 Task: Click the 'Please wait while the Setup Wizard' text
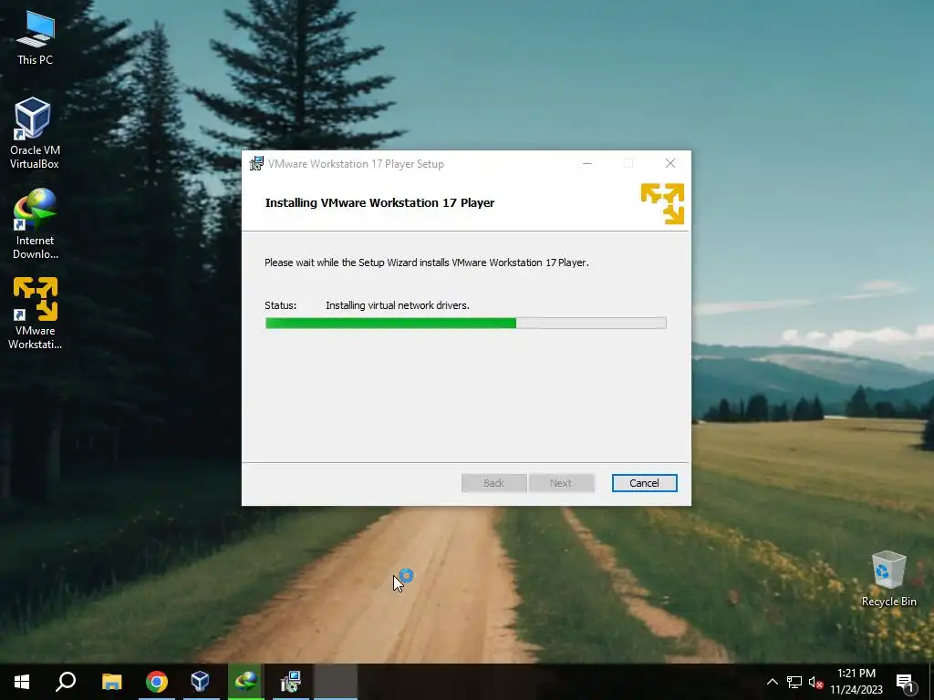(427, 262)
